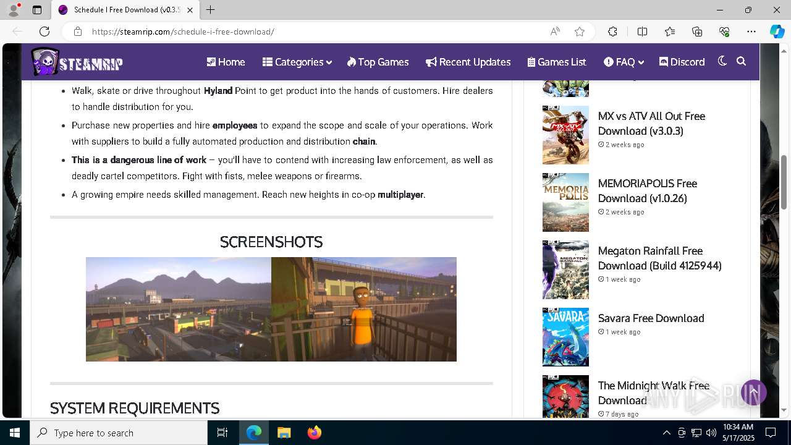Open the Favorites list
Screen dimensions: 791x445
point(670,32)
